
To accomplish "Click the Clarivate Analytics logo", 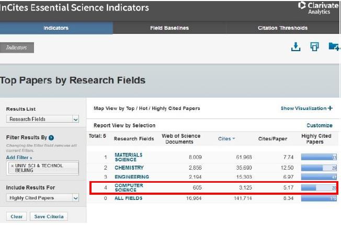I will [x=317, y=8].
